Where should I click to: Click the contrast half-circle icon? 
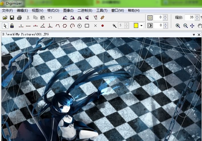pyautogui.click(x=150, y=26)
